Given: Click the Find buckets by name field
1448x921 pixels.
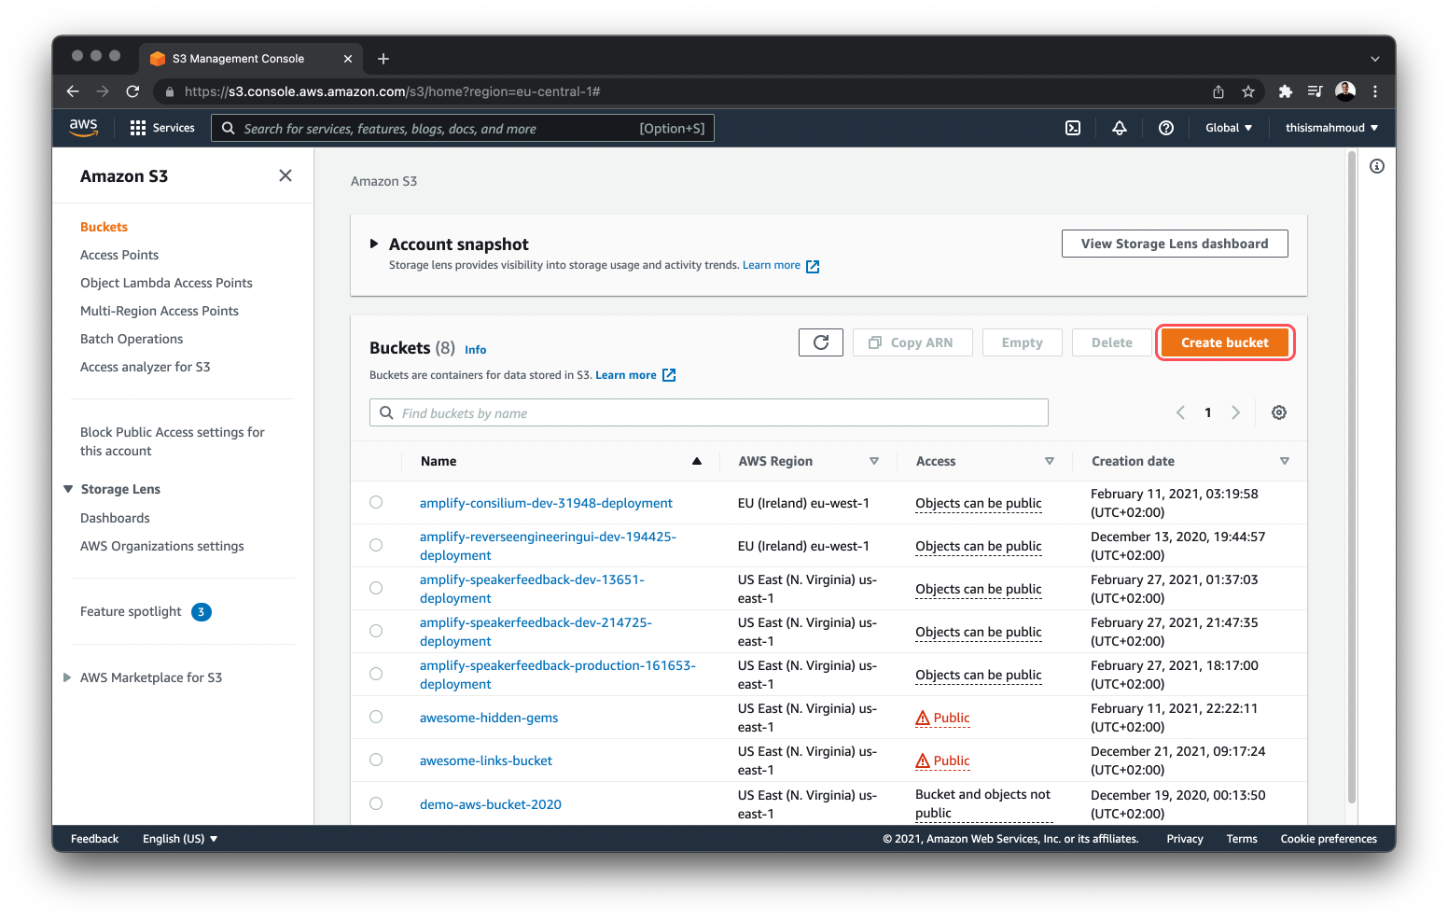Looking at the screenshot, I should [x=709, y=412].
